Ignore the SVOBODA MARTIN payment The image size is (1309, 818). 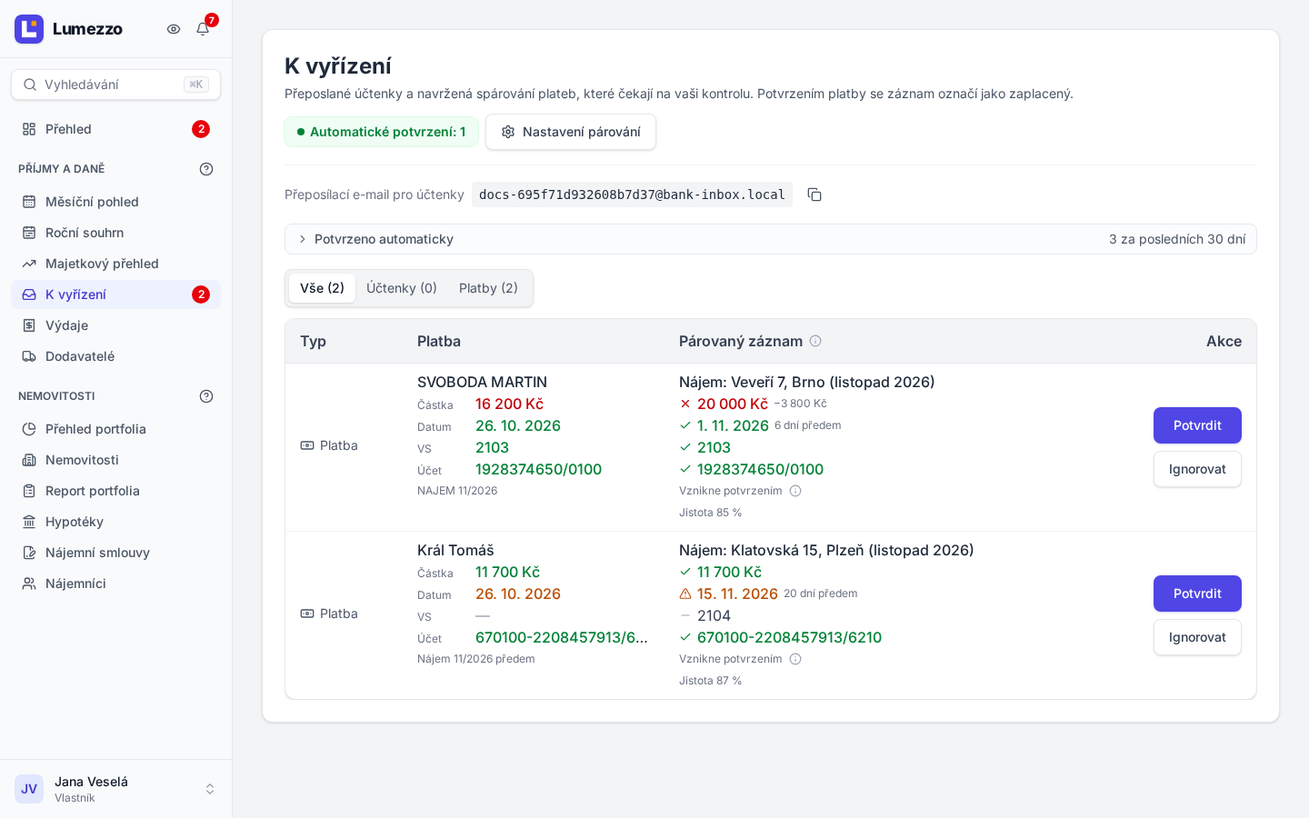[x=1197, y=469]
